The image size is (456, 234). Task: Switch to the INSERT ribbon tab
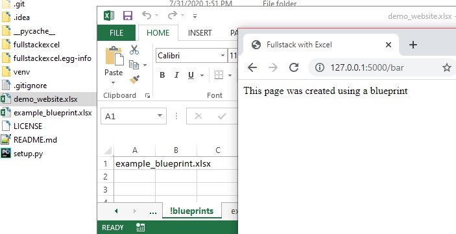coord(200,33)
